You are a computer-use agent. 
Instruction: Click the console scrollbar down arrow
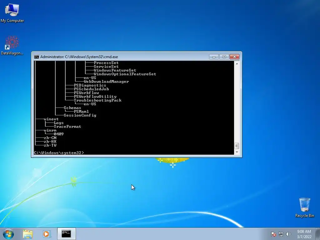click(x=237, y=152)
